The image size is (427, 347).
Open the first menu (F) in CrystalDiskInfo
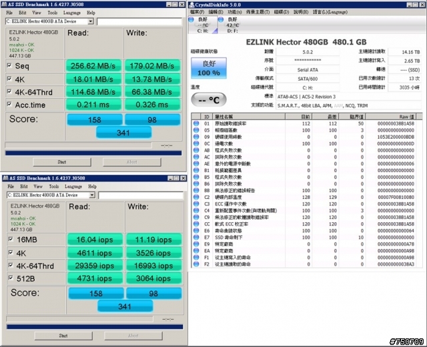[x=197, y=12]
